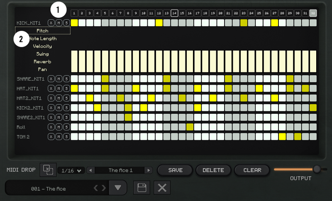332x201 pixels.
Task: Click the X delete preset icon
Action: 162,188
